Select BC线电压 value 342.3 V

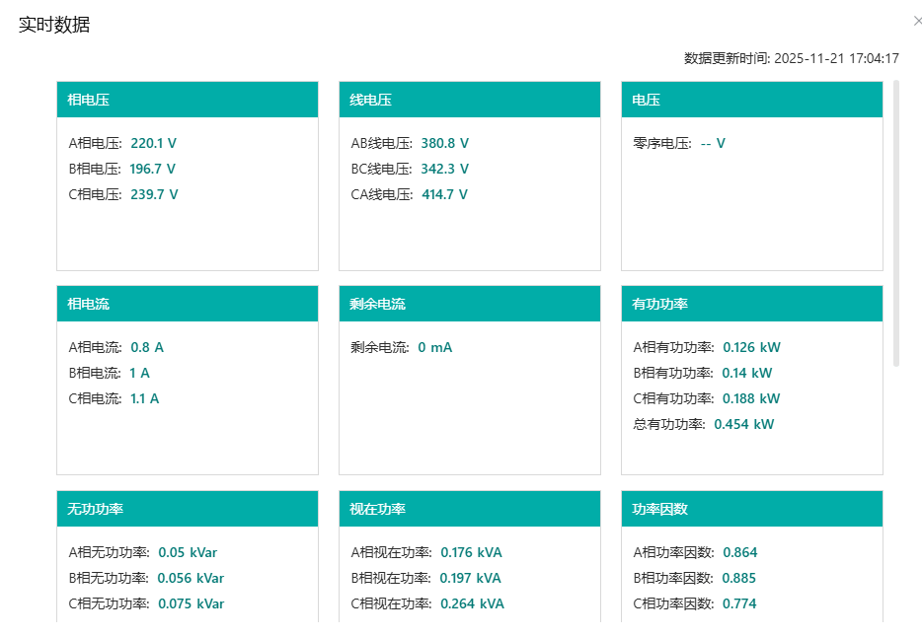[444, 169]
